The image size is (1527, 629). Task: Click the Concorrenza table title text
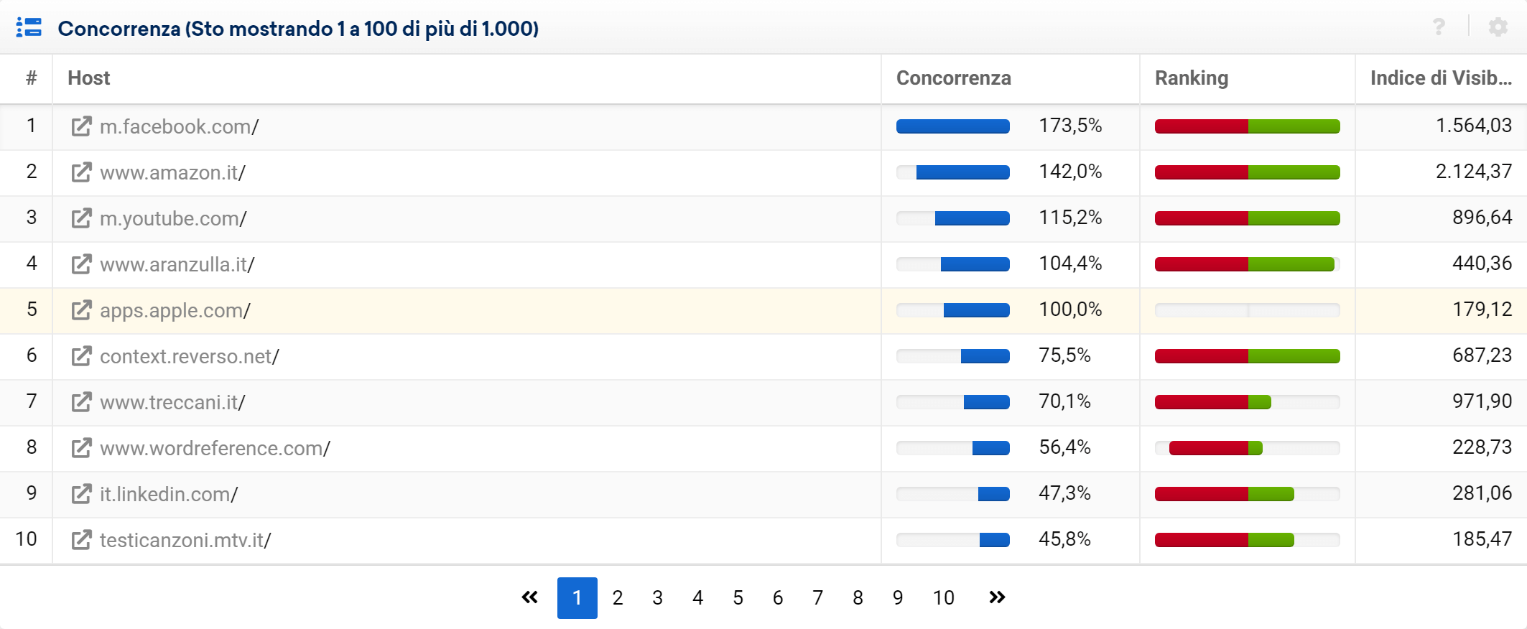(x=298, y=29)
